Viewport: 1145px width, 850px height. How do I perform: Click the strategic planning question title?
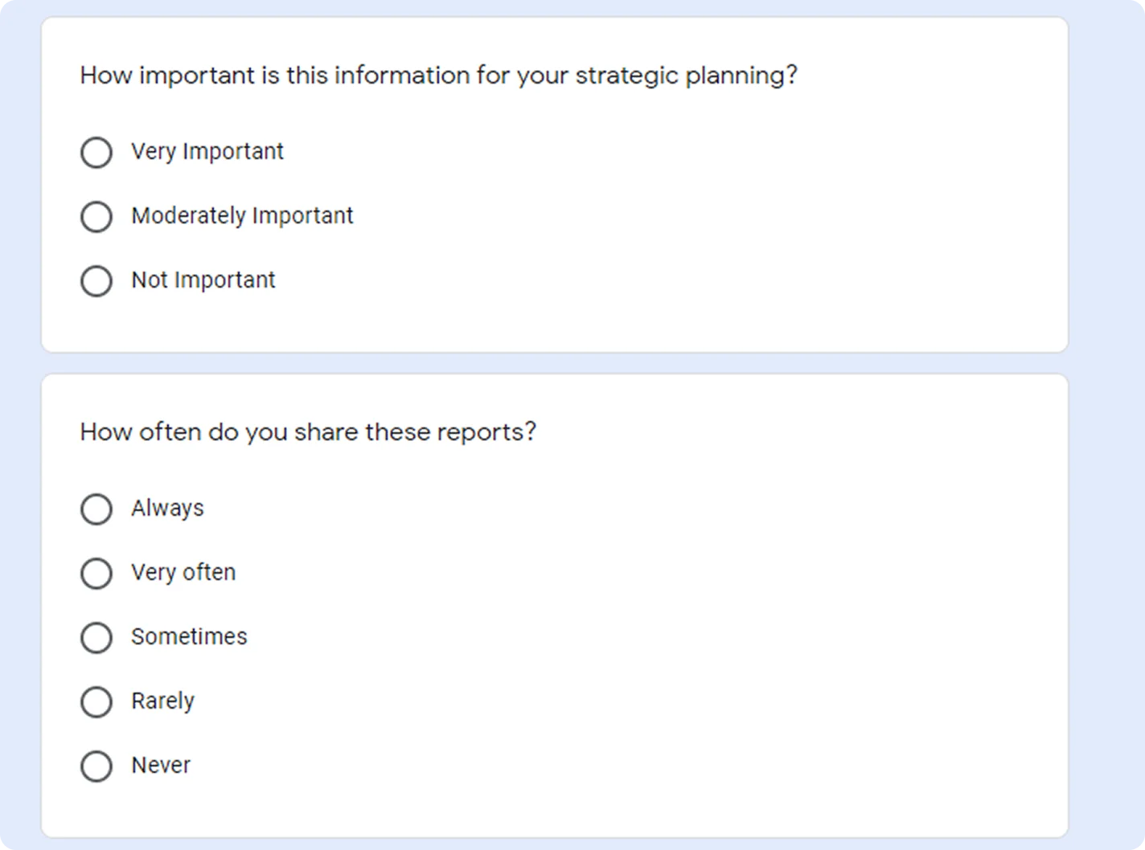tap(439, 75)
